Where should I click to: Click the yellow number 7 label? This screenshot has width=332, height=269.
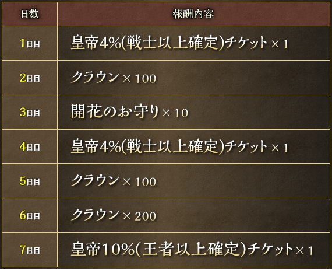pyautogui.click(x=23, y=250)
